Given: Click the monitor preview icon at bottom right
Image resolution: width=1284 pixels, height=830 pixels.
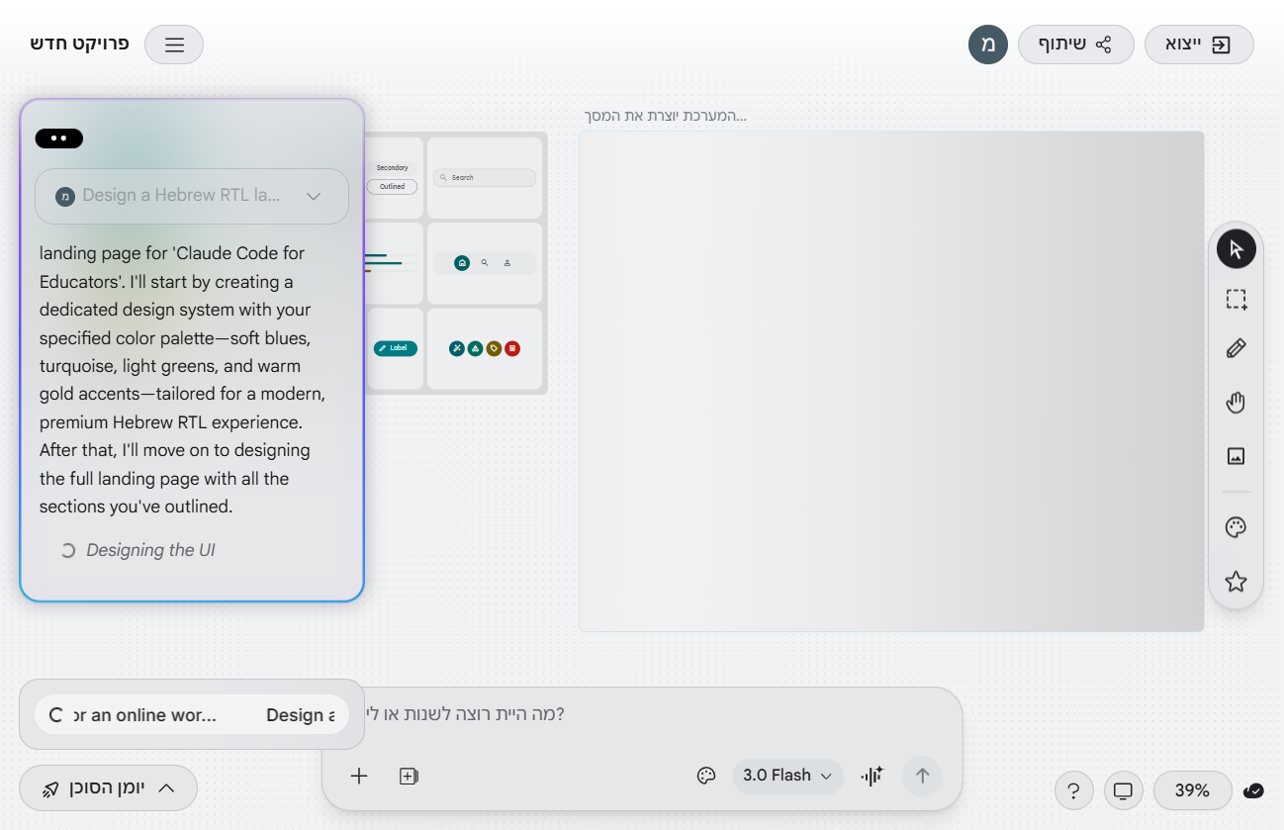Looking at the screenshot, I should pyautogui.click(x=1123, y=790).
